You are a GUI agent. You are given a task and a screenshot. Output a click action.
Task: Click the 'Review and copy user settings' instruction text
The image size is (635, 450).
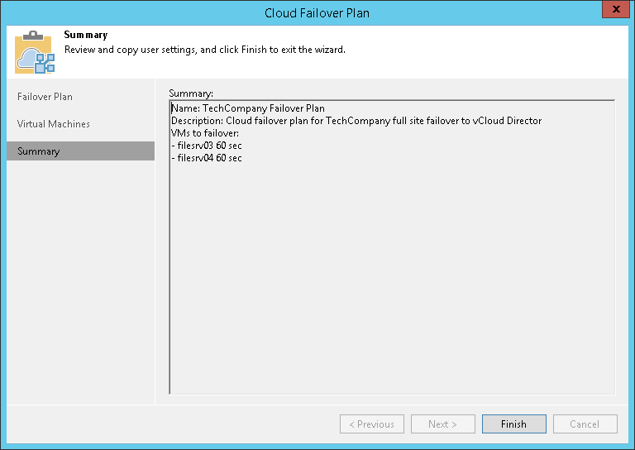click(205, 50)
